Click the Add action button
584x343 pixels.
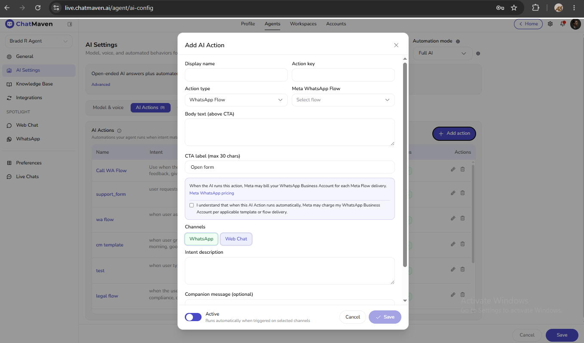coord(454,134)
